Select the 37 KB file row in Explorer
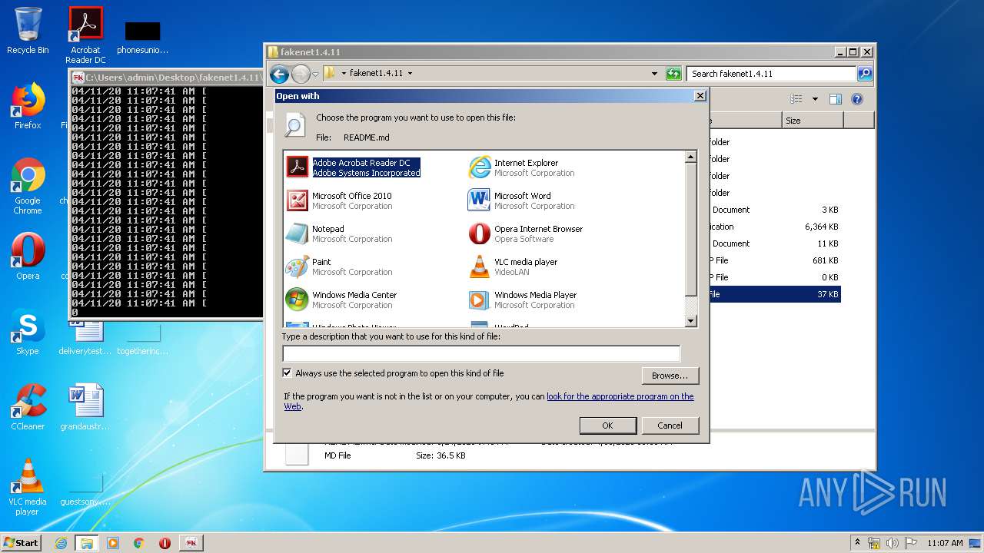The image size is (984, 553). tap(775, 294)
